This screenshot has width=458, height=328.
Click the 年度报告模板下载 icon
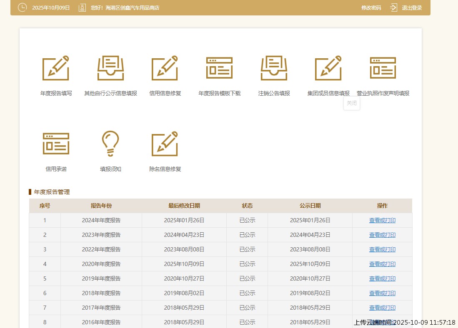[219, 68]
